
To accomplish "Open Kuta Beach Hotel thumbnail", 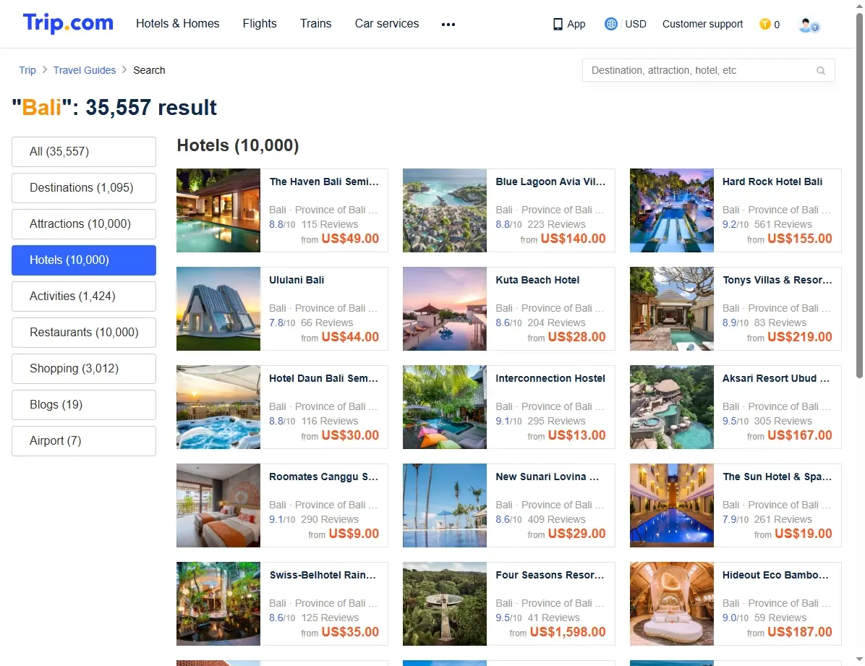I will pos(445,309).
